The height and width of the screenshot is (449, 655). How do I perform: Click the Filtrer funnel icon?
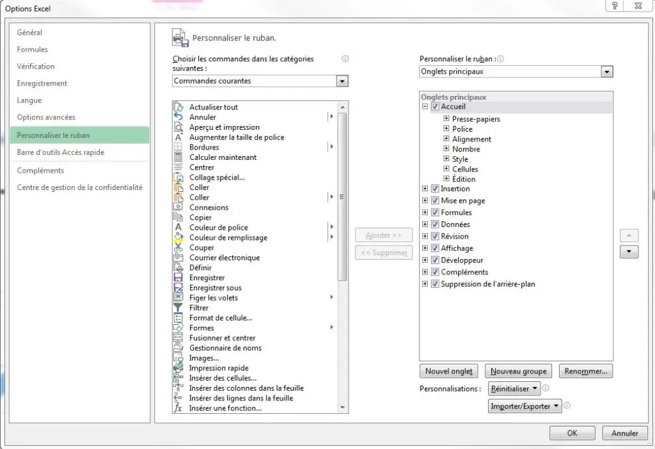(178, 308)
